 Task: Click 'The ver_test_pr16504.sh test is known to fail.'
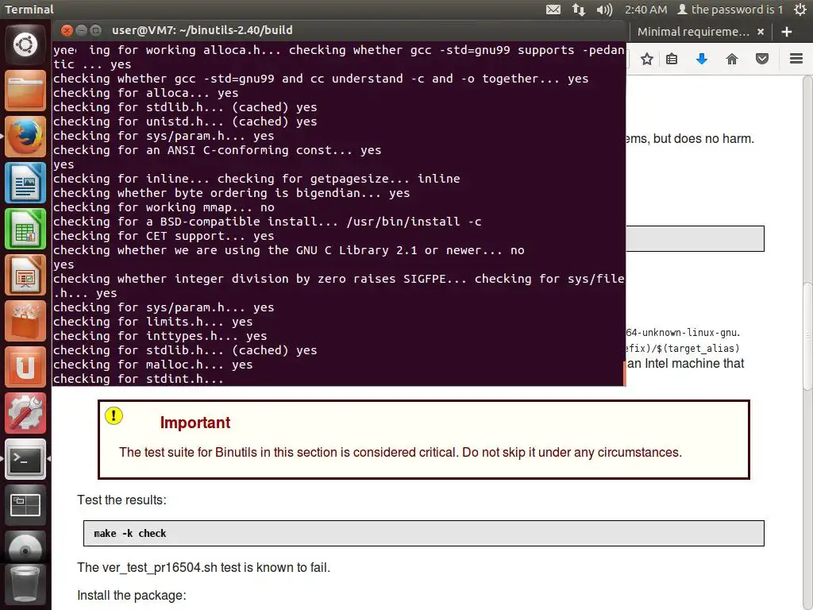tap(204, 567)
